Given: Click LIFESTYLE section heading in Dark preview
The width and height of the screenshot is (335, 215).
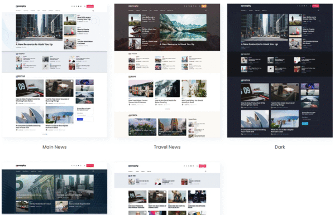Looking at the screenshot, I should click(246, 80).
